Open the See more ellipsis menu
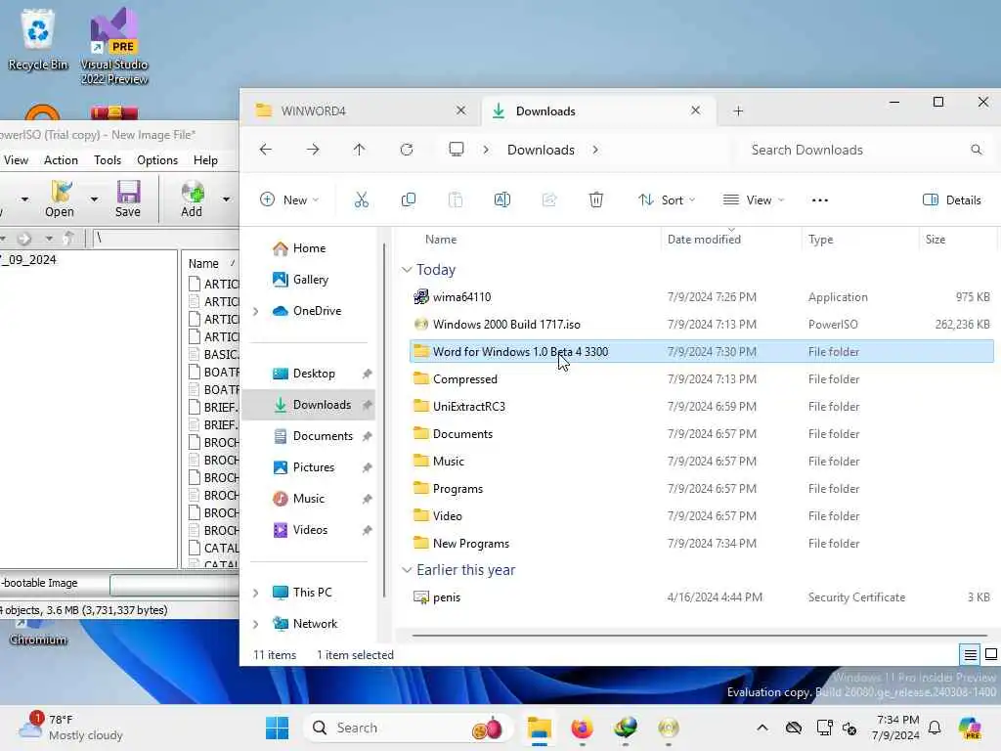Image resolution: width=1001 pixels, height=751 pixels. [x=820, y=199]
